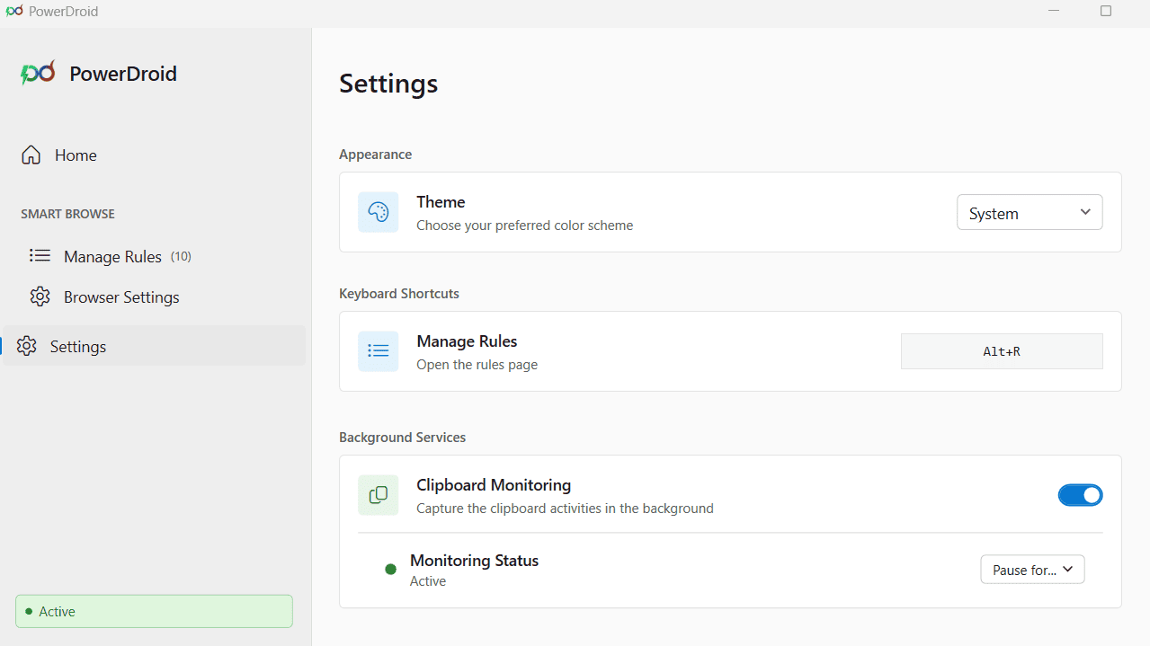Click the Manage Rules title in shortcuts card

[x=467, y=341]
